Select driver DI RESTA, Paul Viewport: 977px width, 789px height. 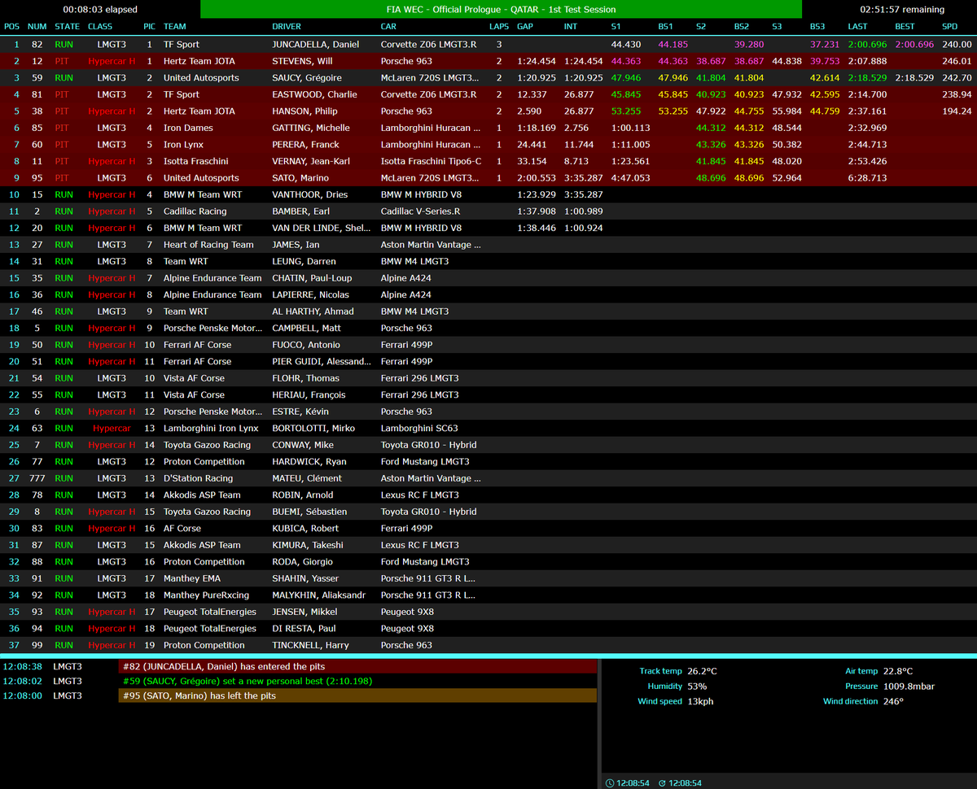pyautogui.click(x=304, y=628)
